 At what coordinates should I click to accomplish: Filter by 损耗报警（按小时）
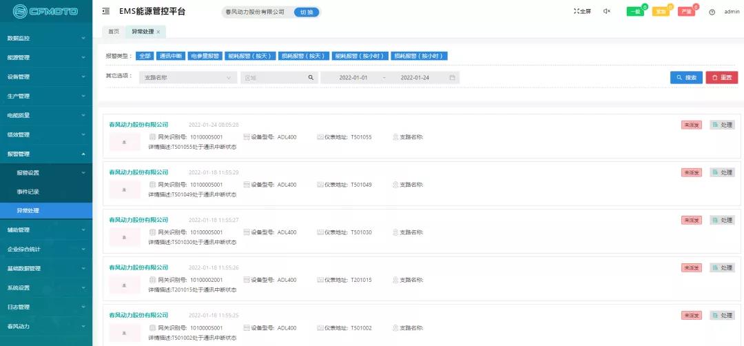pos(420,56)
